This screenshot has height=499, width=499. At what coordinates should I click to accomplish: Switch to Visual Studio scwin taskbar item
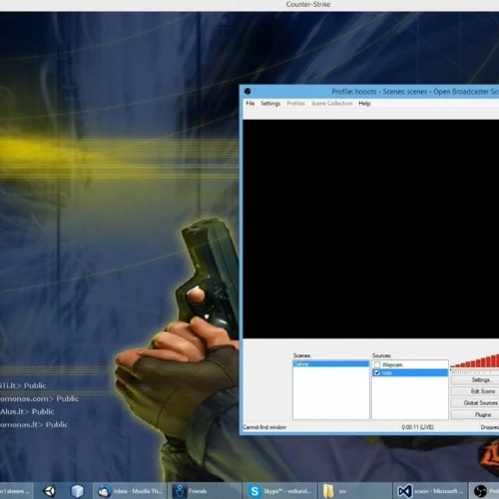pyautogui.click(x=429, y=491)
